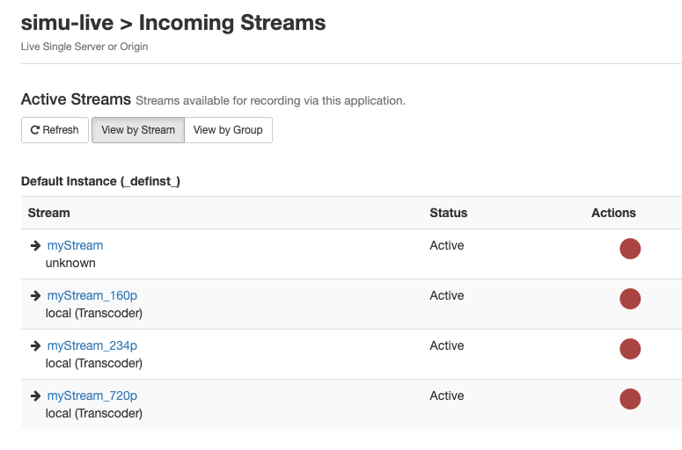
Task: Click the simu-live > Incoming Streams title
Action: click(173, 23)
